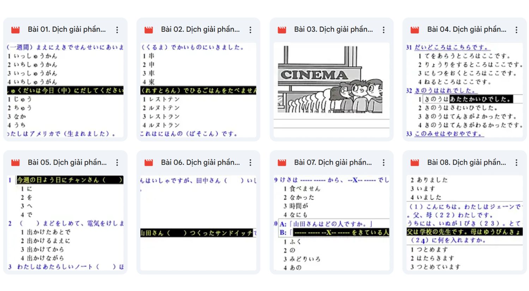
Task: Click the red video icon on Bài 08
Action: 414,163
